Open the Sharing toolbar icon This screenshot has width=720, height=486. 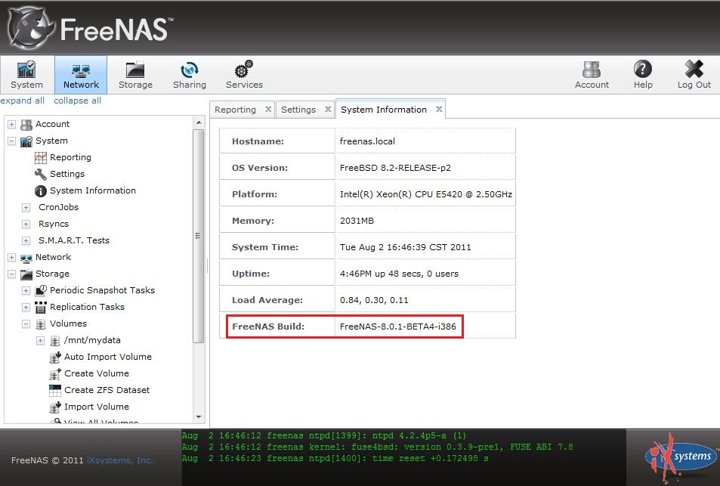coord(189,75)
